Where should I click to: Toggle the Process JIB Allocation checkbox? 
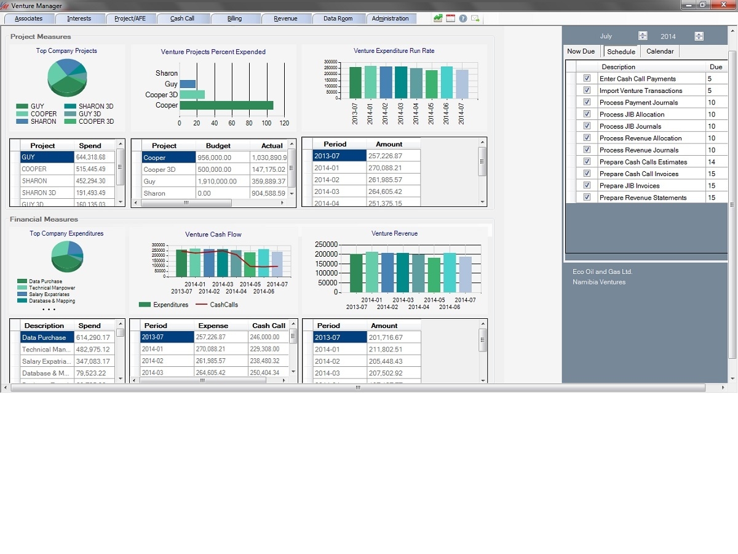pos(587,114)
